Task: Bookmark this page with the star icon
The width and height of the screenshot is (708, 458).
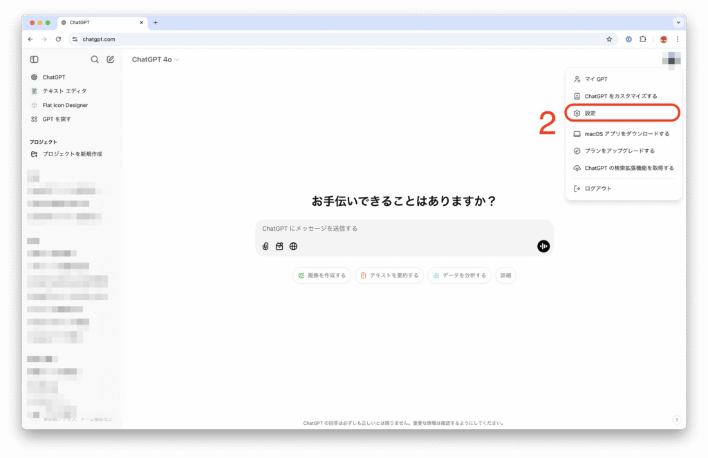Action: click(609, 39)
